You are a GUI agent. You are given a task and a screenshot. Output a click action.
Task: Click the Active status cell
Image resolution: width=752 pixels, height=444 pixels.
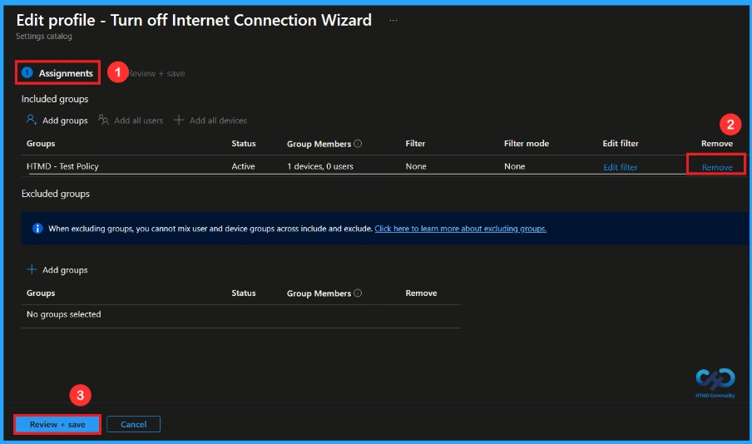point(243,166)
